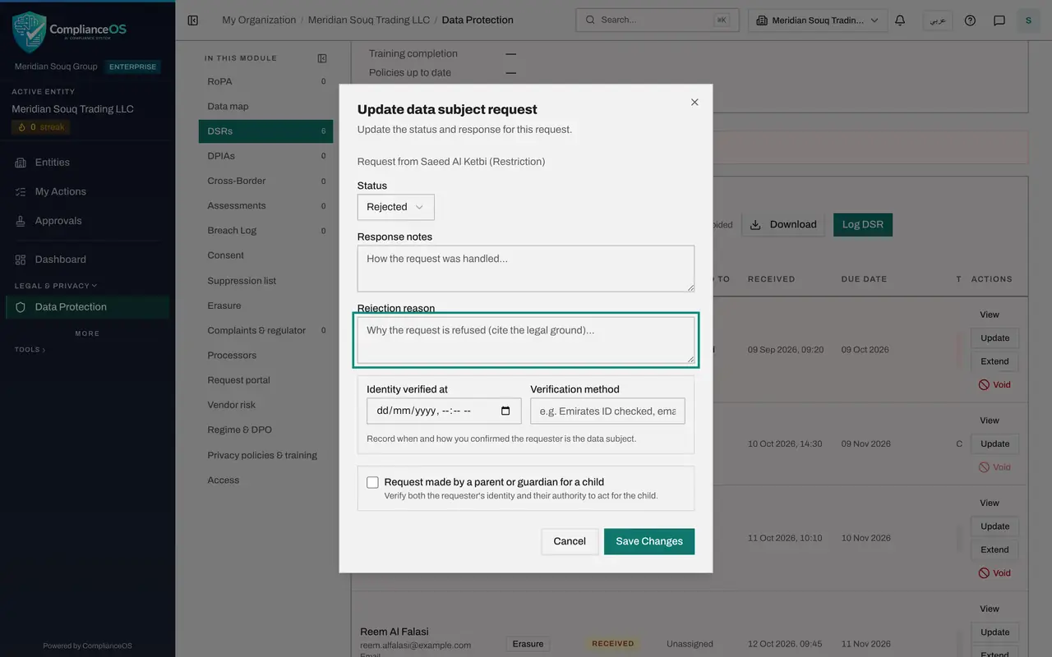Image resolution: width=1052 pixels, height=657 pixels.
Task: Void the request due 10 Nov 2026
Action: pyautogui.click(x=994, y=573)
